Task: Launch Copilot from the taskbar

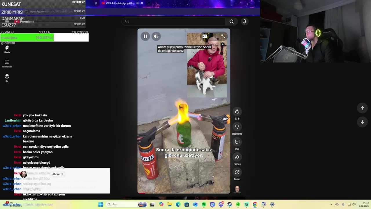Action: pyautogui.click(x=161, y=204)
